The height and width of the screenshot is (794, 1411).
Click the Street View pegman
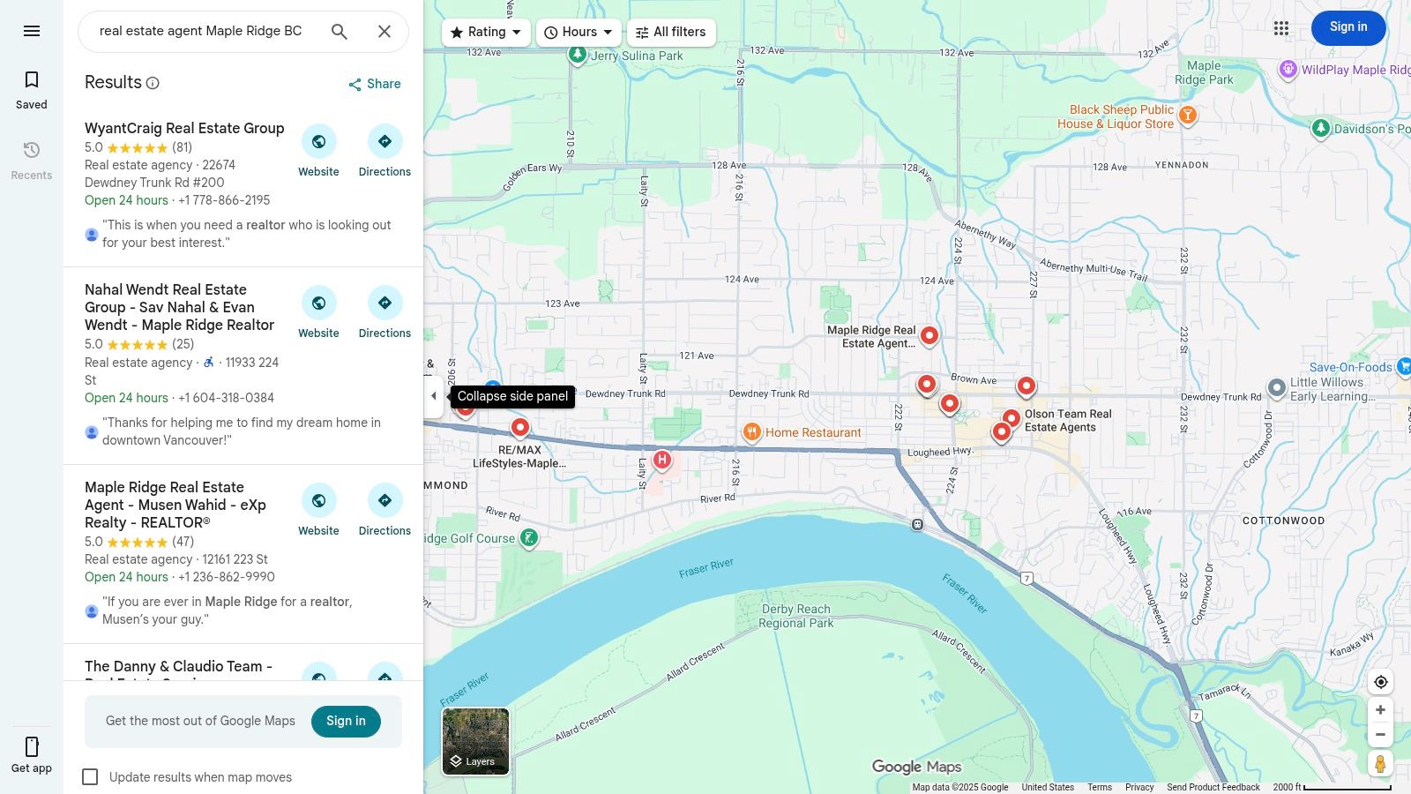1381,763
